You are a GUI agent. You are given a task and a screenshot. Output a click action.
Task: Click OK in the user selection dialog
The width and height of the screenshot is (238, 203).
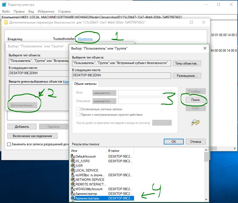174,141
